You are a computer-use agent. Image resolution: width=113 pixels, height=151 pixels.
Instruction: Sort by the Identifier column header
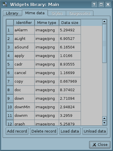(24, 23)
